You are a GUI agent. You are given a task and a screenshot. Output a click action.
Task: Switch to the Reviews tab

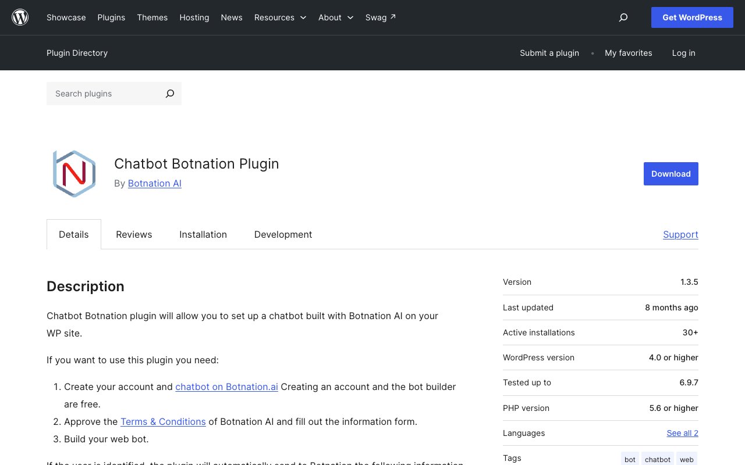point(134,234)
